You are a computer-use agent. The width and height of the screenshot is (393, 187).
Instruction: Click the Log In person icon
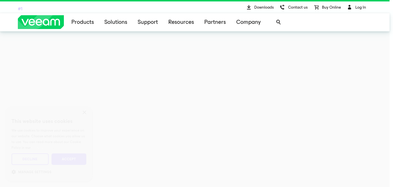350,7
